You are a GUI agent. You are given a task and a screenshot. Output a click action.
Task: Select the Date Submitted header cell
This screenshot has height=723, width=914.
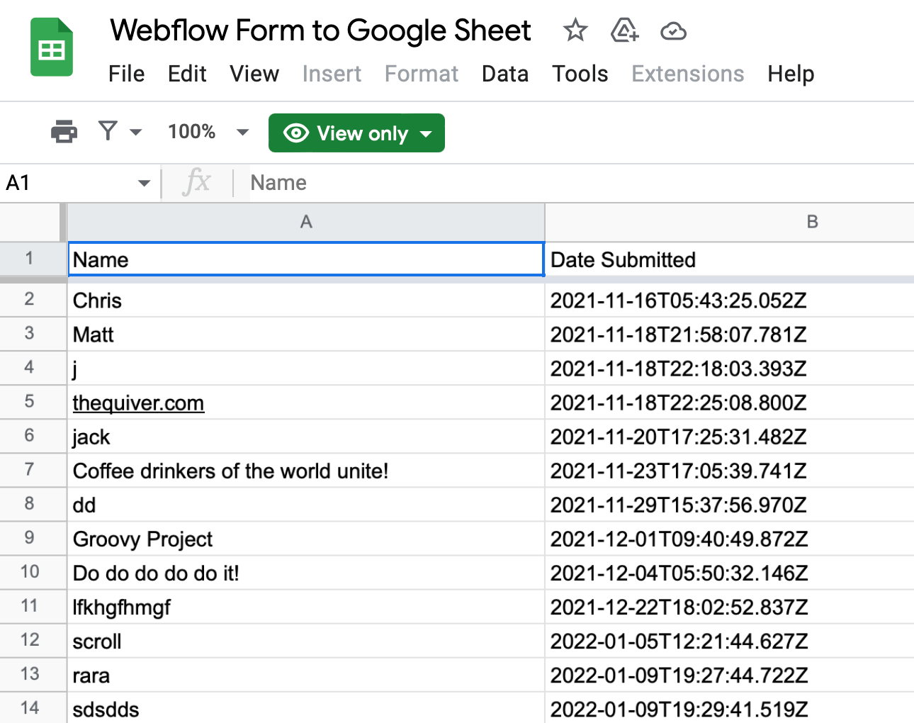coord(730,259)
